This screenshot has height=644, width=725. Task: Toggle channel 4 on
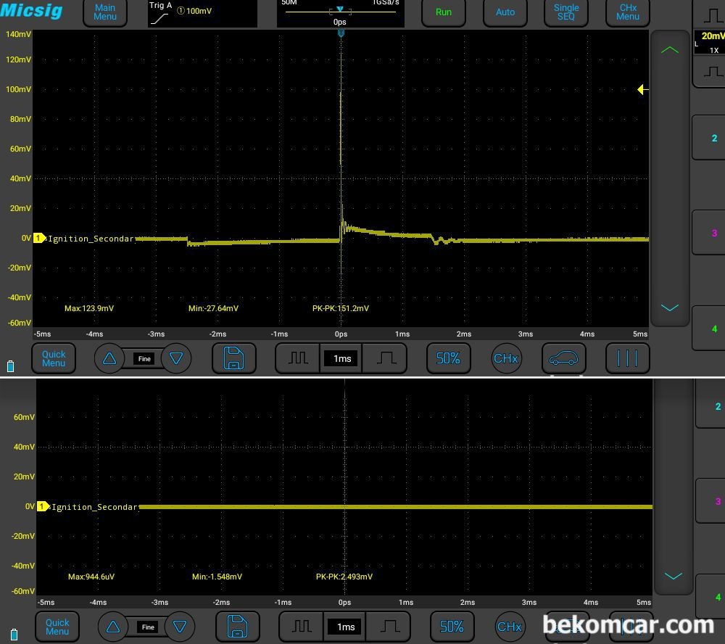pyautogui.click(x=713, y=329)
